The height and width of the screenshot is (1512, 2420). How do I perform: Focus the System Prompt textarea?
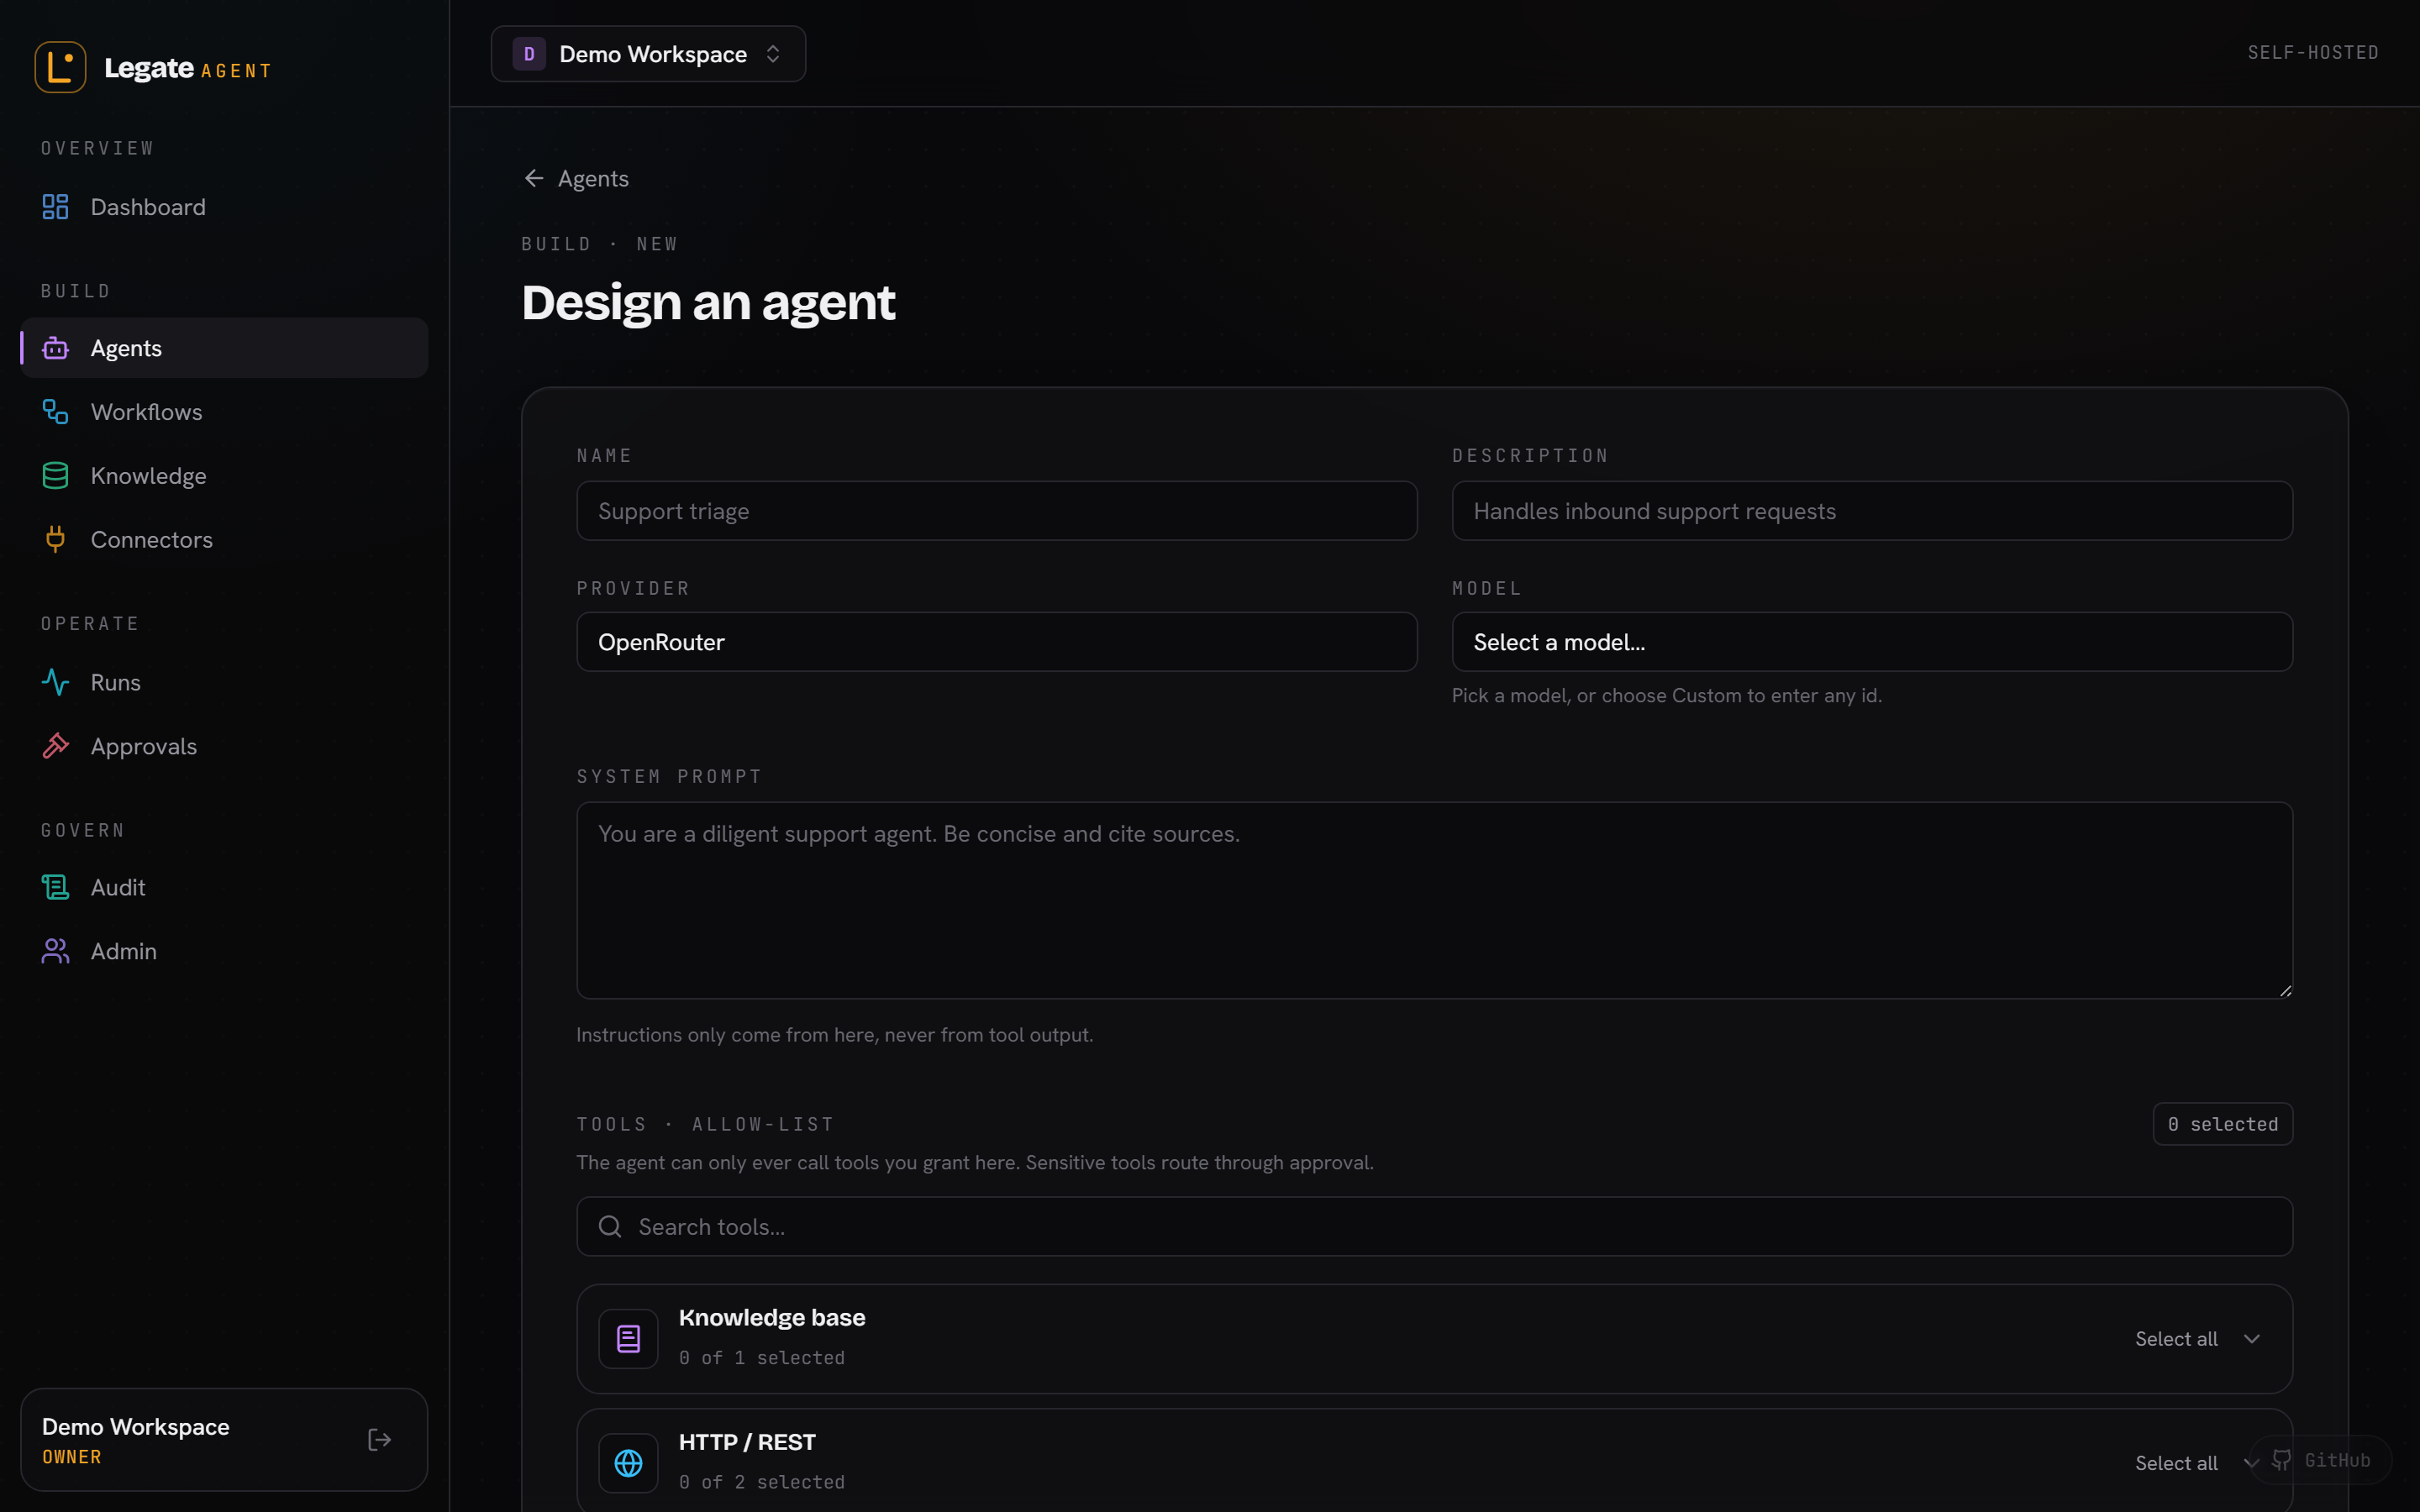coord(1434,900)
